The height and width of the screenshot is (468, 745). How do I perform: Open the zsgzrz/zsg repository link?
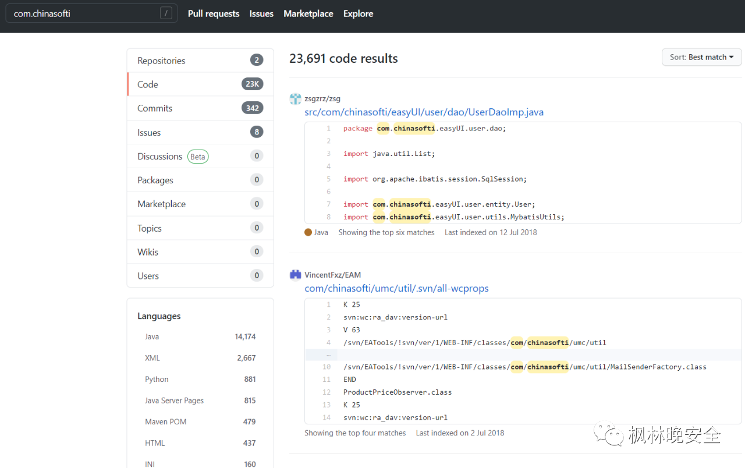click(322, 99)
